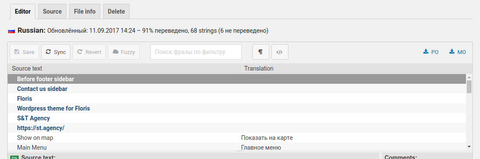Download the MO file
Viewport: 480px width, 159px height.
coord(457,52)
